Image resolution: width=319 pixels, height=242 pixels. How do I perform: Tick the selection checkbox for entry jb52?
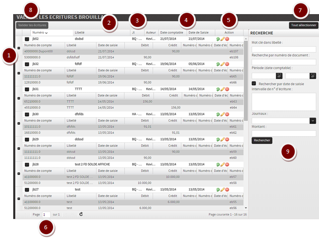pos(27,39)
